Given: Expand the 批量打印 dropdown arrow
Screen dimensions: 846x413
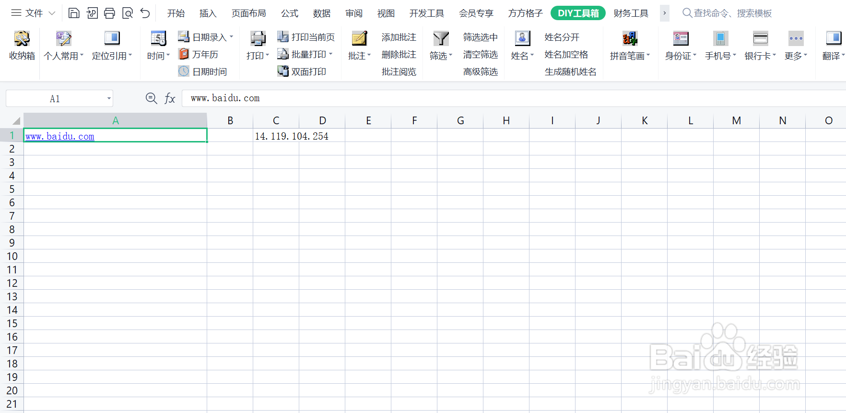Looking at the screenshot, I should [x=330, y=54].
